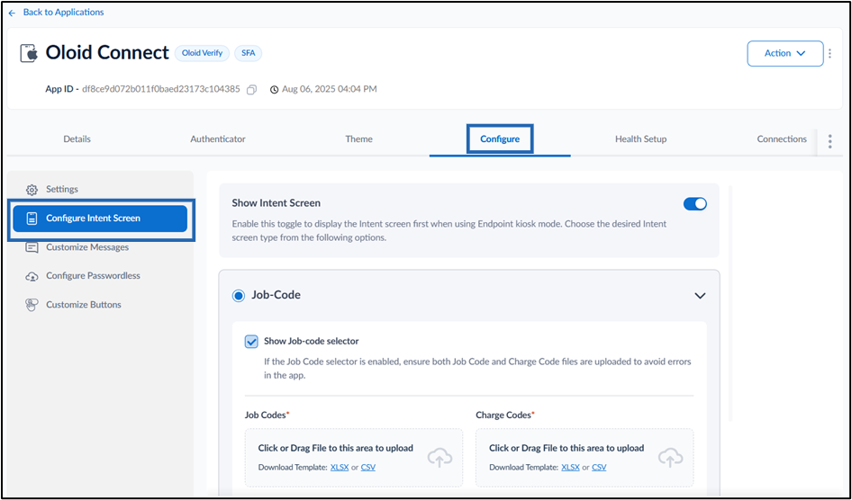Open the Connections tab

(782, 138)
